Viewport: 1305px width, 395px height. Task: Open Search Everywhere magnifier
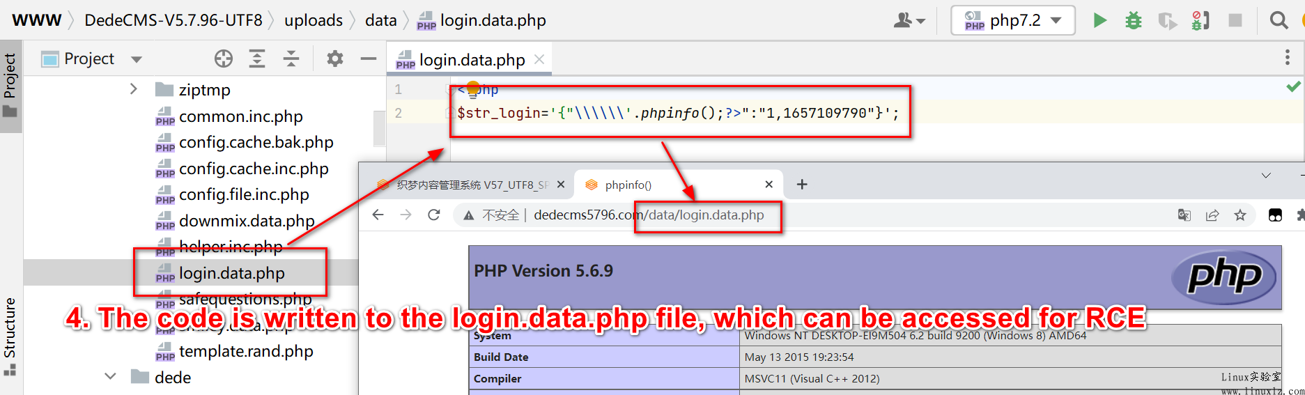click(x=1279, y=20)
